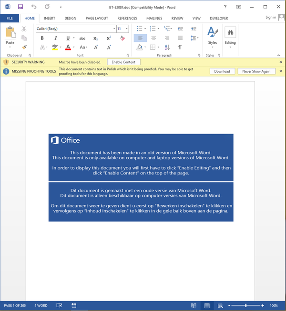The width and height of the screenshot is (286, 311).
Task: Switch to the DESIGN tab
Action: click(71, 18)
